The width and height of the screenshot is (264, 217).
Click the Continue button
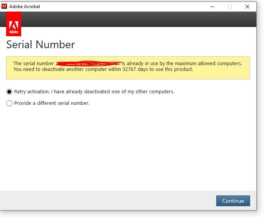coord(233,201)
